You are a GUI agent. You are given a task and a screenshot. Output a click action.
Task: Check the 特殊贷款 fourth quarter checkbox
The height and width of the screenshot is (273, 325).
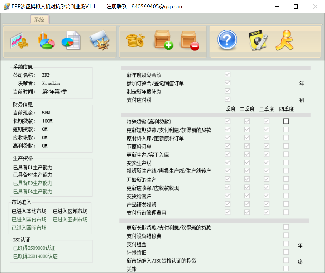(286, 121)
